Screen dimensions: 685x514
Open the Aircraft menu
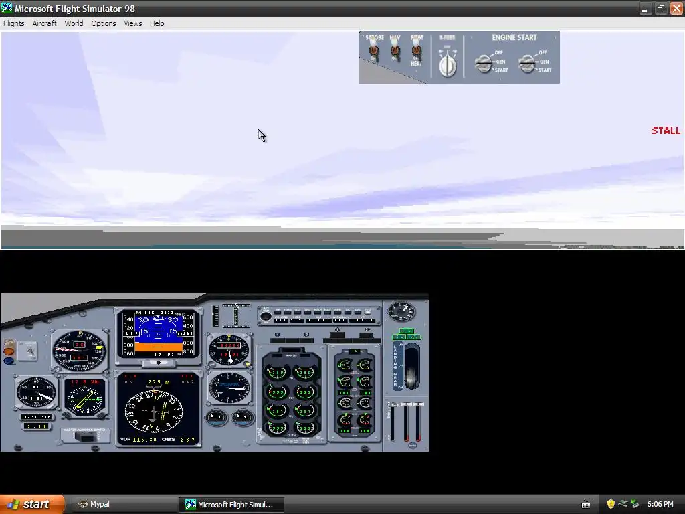44,23
